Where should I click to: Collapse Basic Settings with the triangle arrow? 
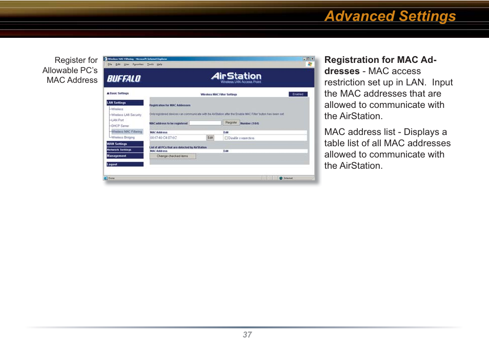click(108, 93)
